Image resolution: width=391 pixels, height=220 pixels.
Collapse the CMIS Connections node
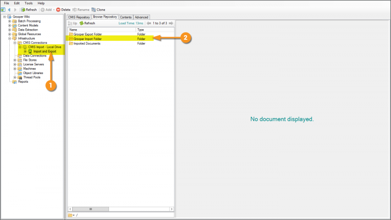(x=15, y=43)
